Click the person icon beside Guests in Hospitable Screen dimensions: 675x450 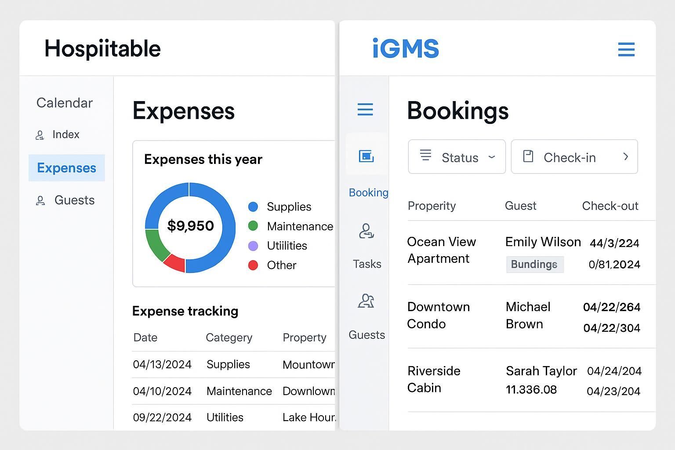coord(40,201)
